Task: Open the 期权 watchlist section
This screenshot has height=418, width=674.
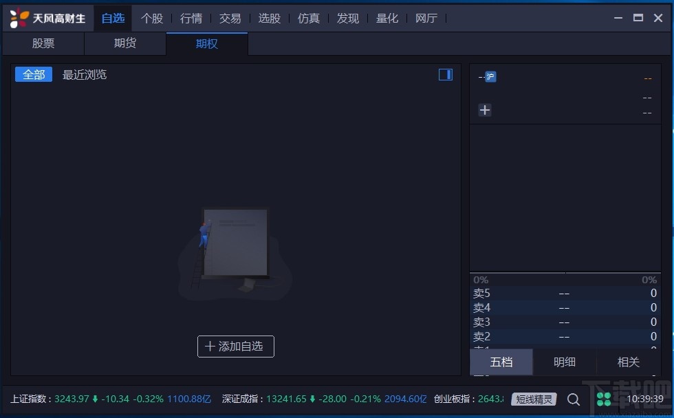Action: click(x=206, y=43)
